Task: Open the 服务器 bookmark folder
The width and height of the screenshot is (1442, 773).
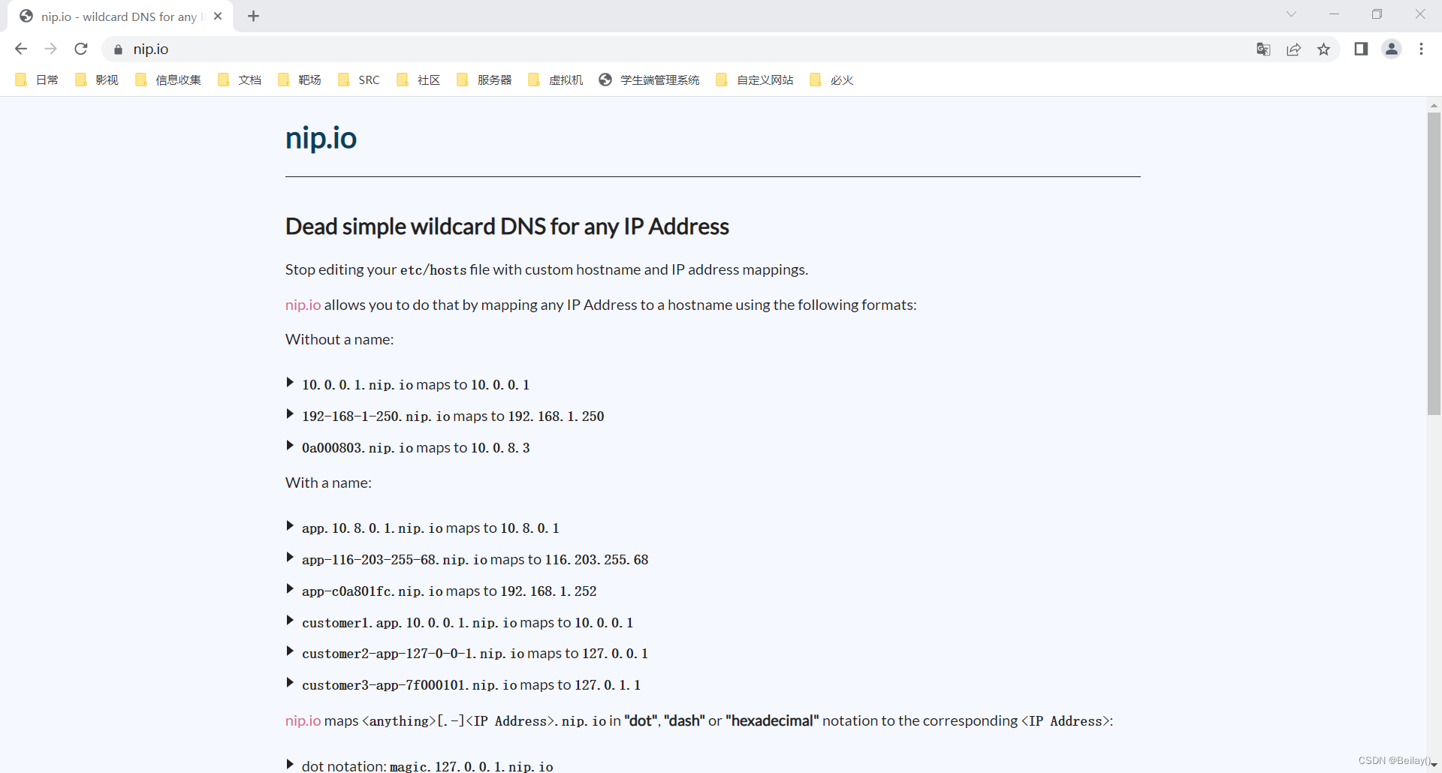Action: pos(484,80)
